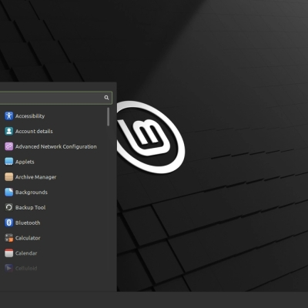Image resolution: width=308 pixels, height=308 pixels.
Task: Select the "Account details" entry text
Action: 34,131
